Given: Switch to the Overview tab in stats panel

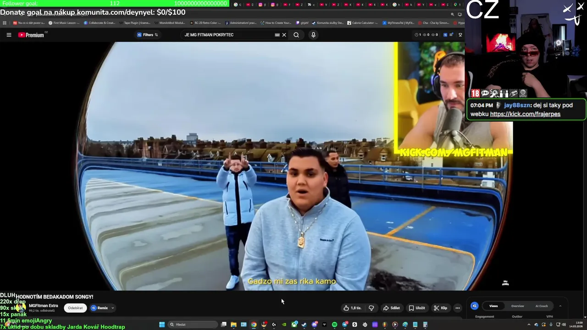Looking at the screenshot, I should tap(517, 306).
